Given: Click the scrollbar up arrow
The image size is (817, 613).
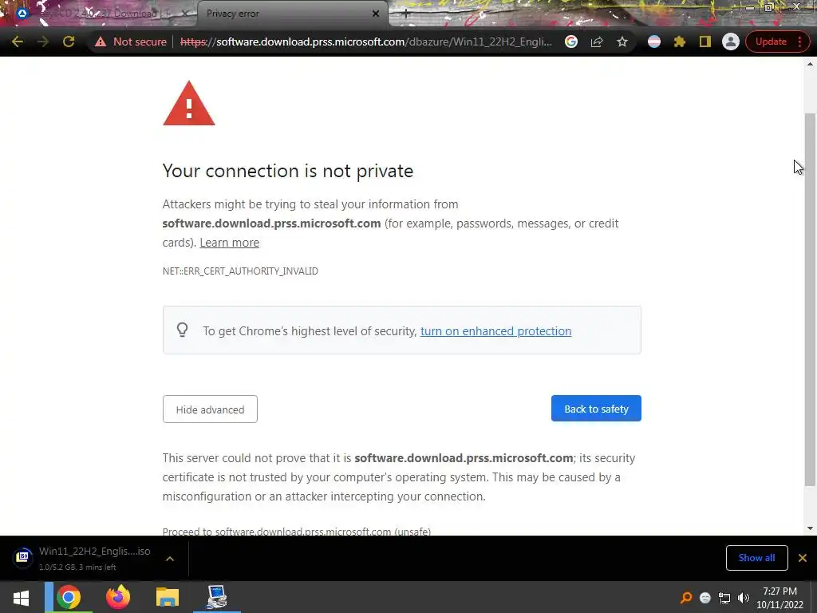Looking at the screenshot, I should (x=810, y=64).
